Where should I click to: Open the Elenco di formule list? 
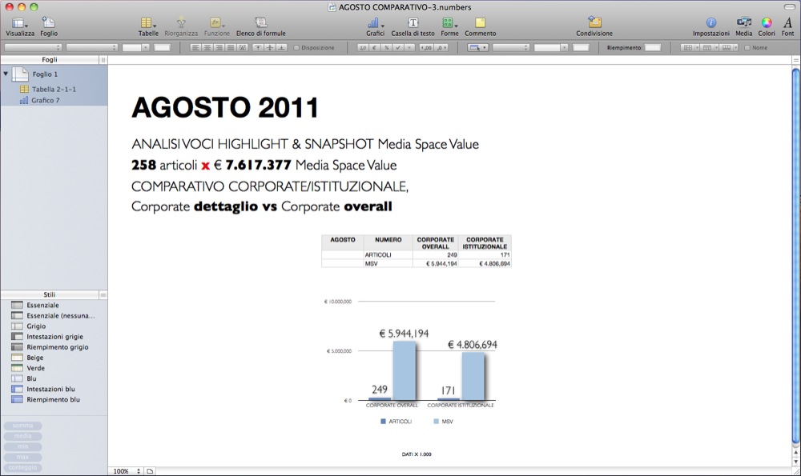[261, 23]
